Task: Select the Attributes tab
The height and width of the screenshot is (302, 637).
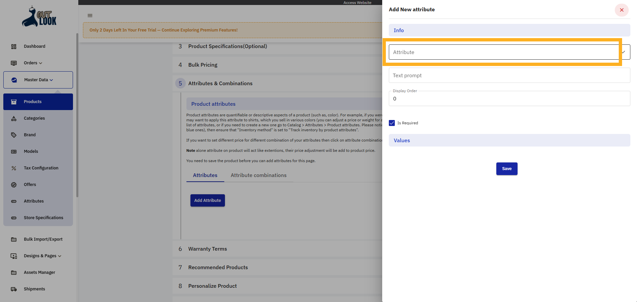Action: [x=205, y=175]
